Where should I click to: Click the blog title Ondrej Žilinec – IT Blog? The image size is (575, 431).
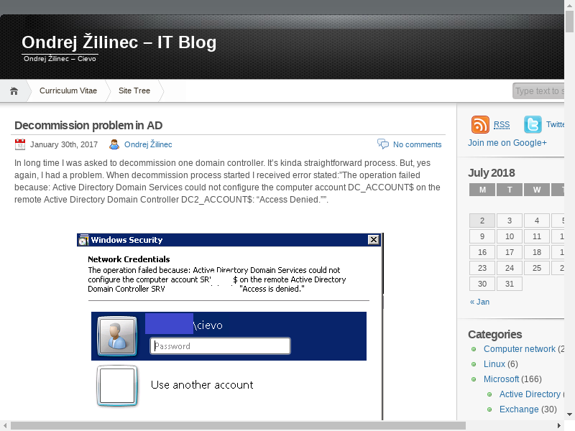click(x=119, y=42)
